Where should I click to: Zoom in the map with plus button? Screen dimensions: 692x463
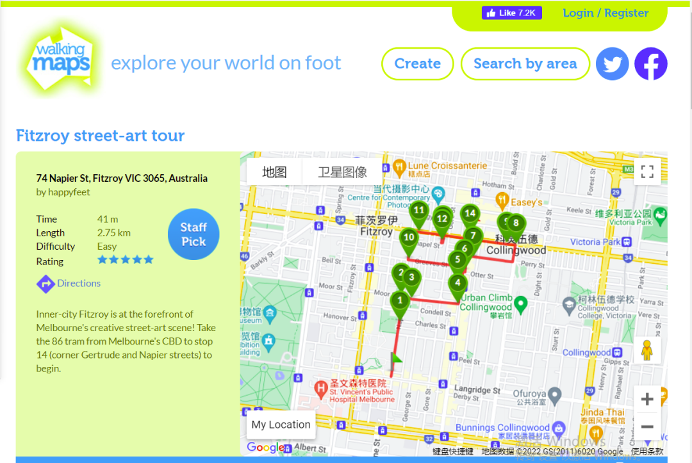647,399
